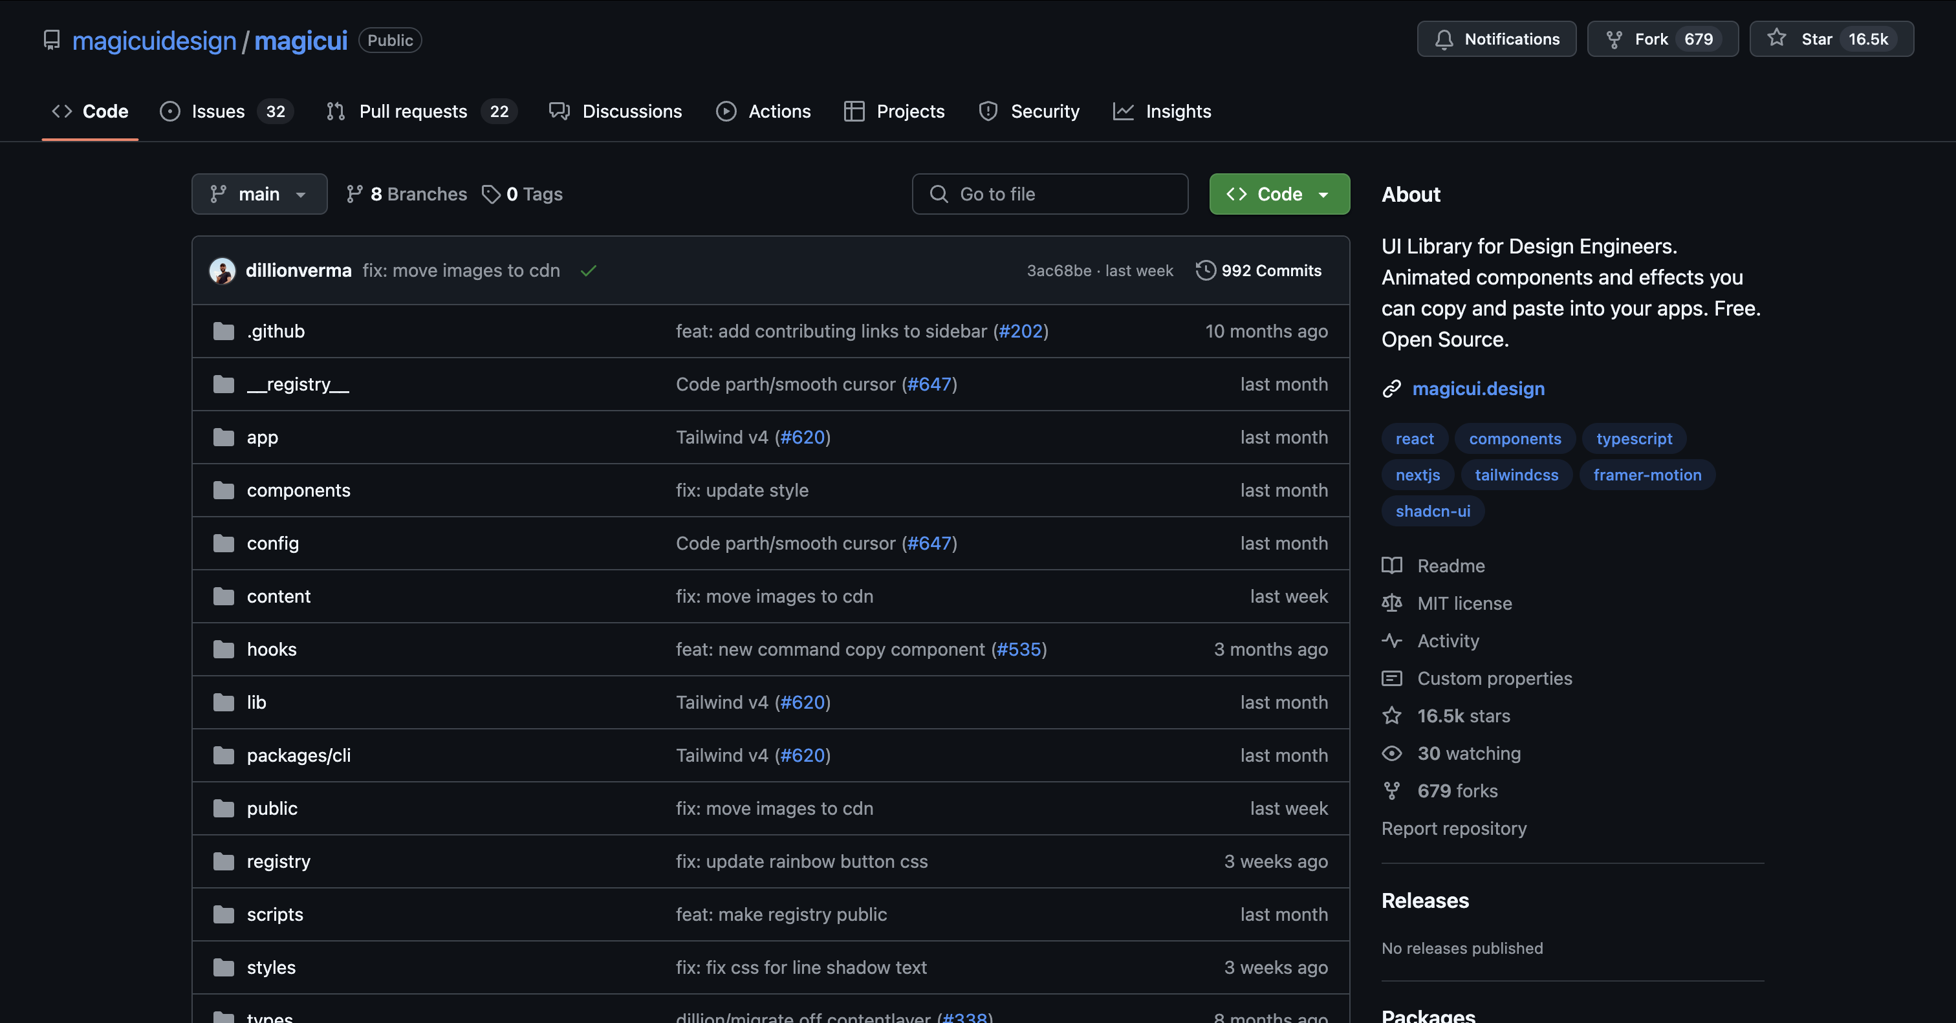The image size is (1956, 1023).
Task: Open the magicui repository name link
Action: coord(301,40)
